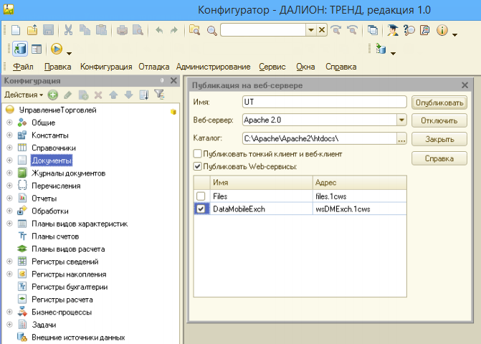Toggle Публиковать Web-сервисы checkbox
481x344 pixels.
coord(198,166)
